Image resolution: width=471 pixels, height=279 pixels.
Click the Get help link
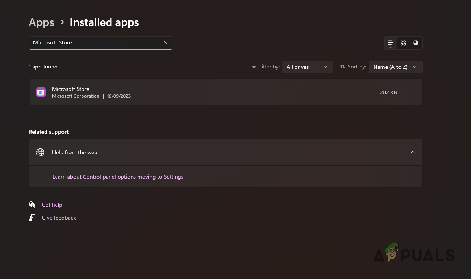pos(52,205)
